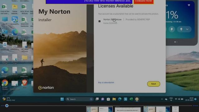Open the Recycle Bin desktop icon
Image resolution: width=199 pixels, height=112 pixels.
pyautogui.click(x=5, y=46)
